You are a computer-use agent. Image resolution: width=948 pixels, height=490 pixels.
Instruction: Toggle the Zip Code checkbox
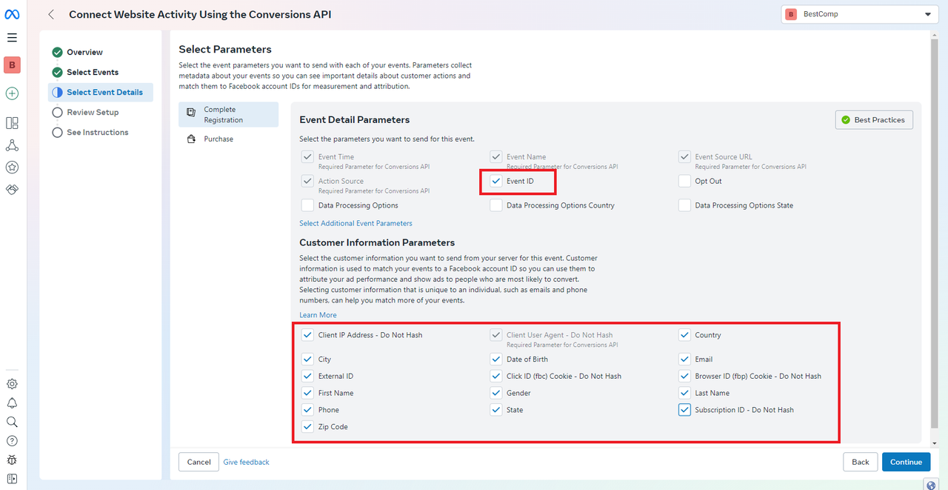click(x=308, y=426)
